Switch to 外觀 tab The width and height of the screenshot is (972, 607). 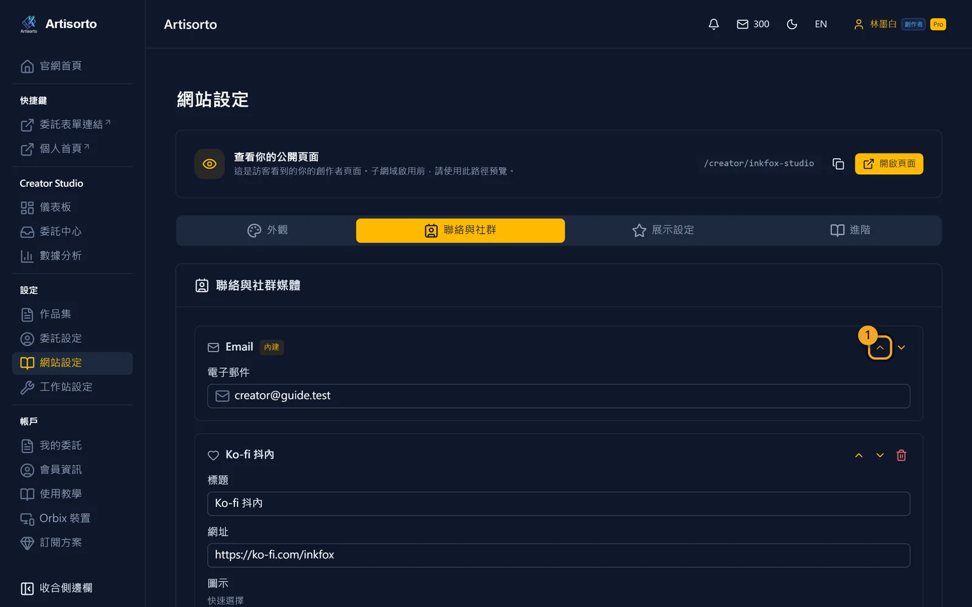(x=267, y=231)
